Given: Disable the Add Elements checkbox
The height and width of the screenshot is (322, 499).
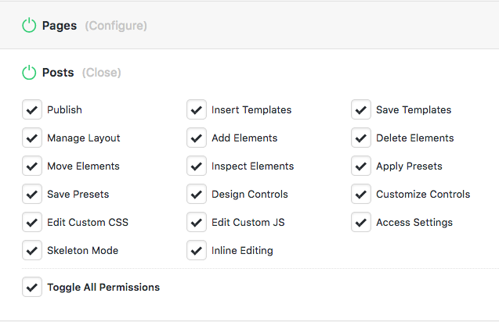Looking at the screenshot, I should 197,138.
